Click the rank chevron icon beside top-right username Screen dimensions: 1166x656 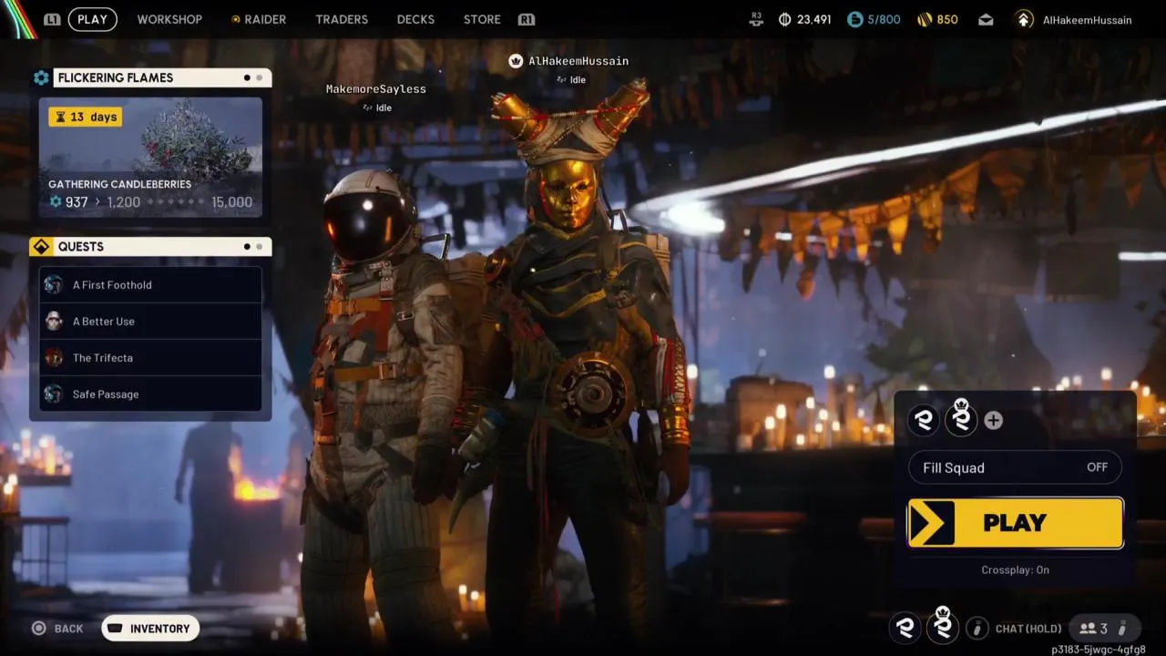[x=1024, y=19]
